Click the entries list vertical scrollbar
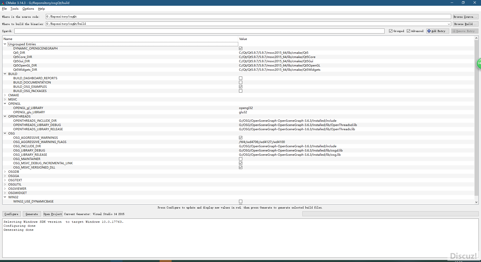 [476, 117]
